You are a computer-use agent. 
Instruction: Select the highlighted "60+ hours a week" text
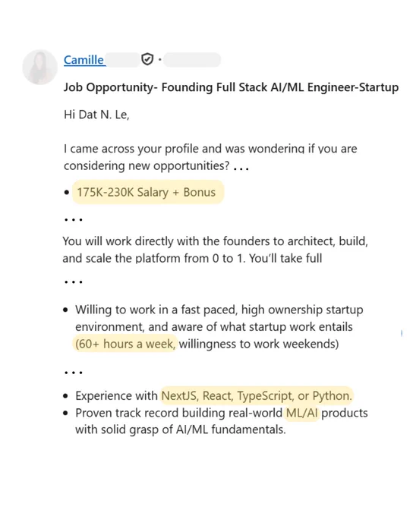pos(125,344)
